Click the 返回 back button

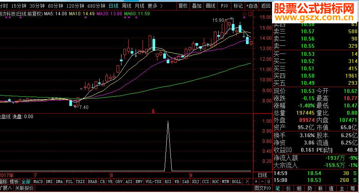[266, 6]
